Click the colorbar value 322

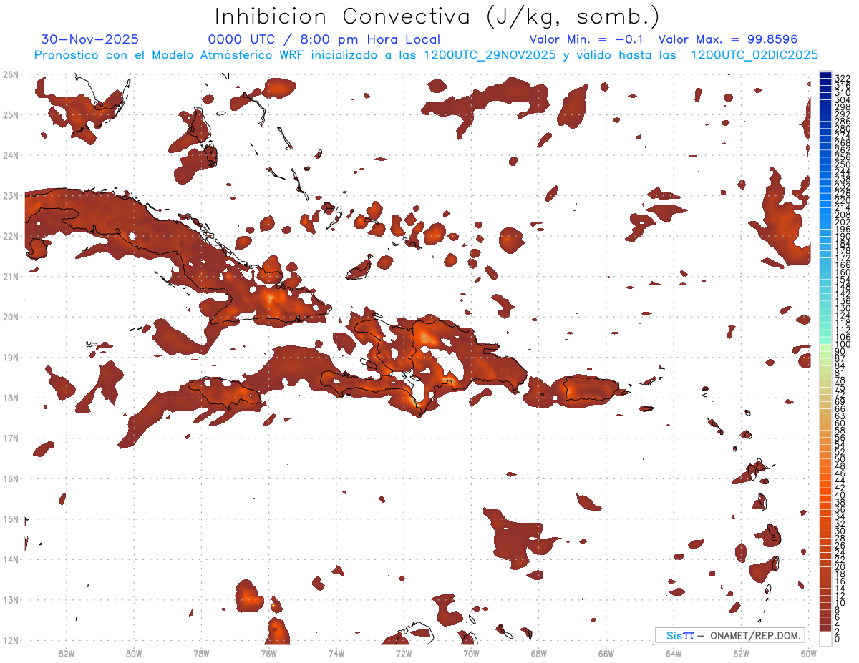pos(843,78)
